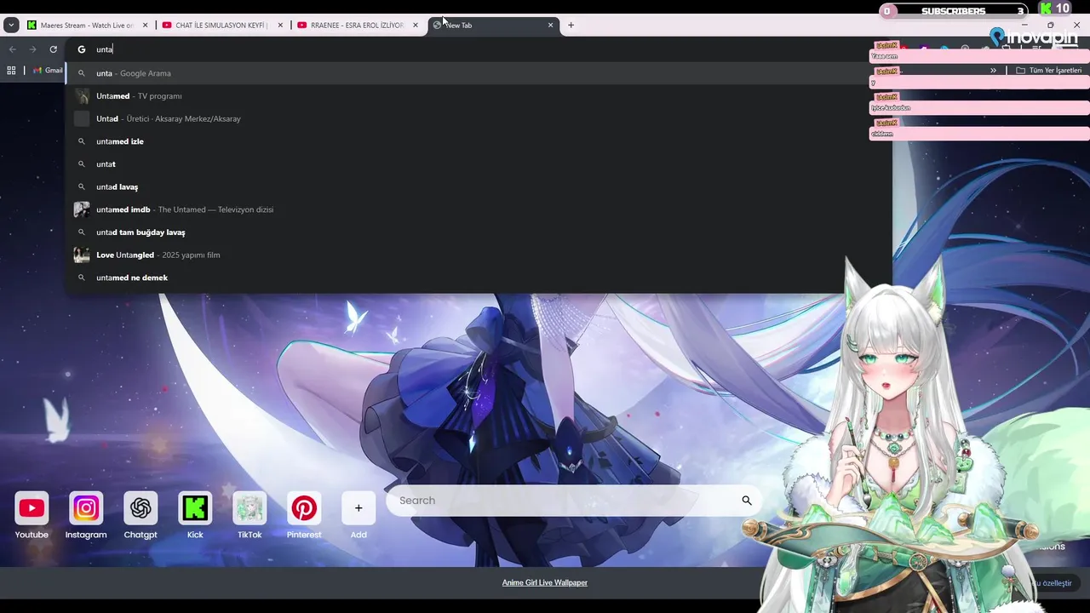Click the magnifier icon in Search box

click(747, 501)
